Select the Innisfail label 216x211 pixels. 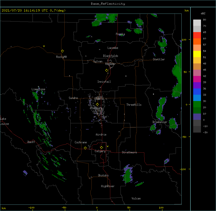(x=104, y=82)
